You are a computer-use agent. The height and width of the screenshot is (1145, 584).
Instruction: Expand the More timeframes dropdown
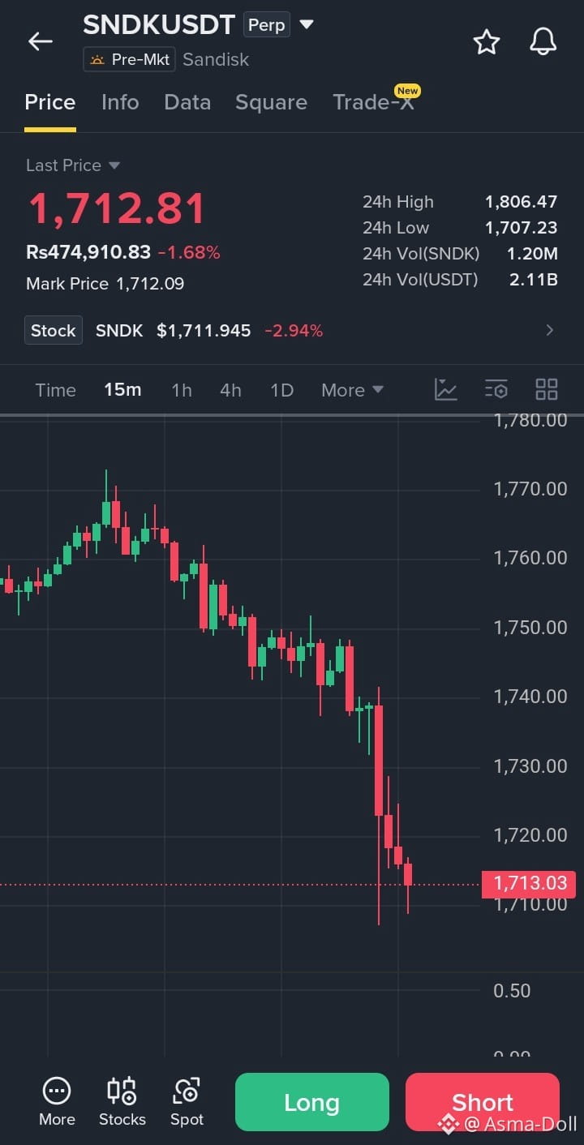pyautogui.click(x=353, y=390)
